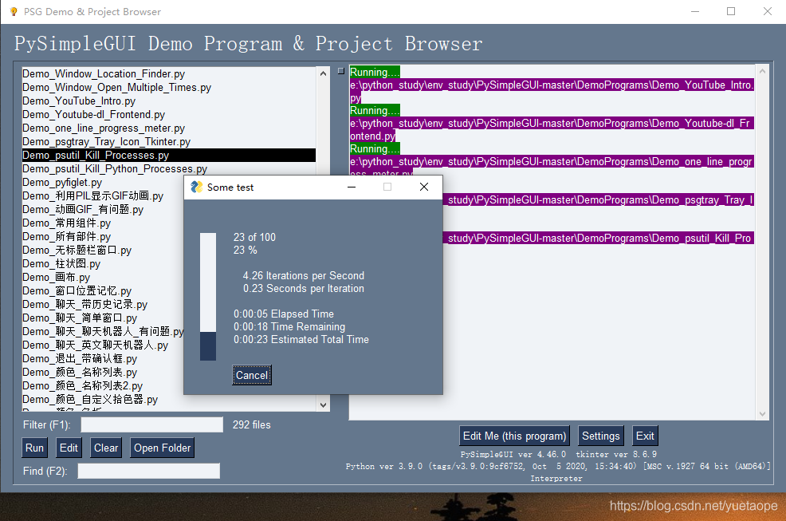Image resolution: width=786 pixels, height=521 pixels.
Task: Click the Python icon in Some test titlebar
Action: [x=196, y=187]
